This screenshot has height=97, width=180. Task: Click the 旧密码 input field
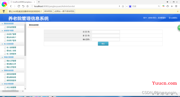click(x=106, y=32)
